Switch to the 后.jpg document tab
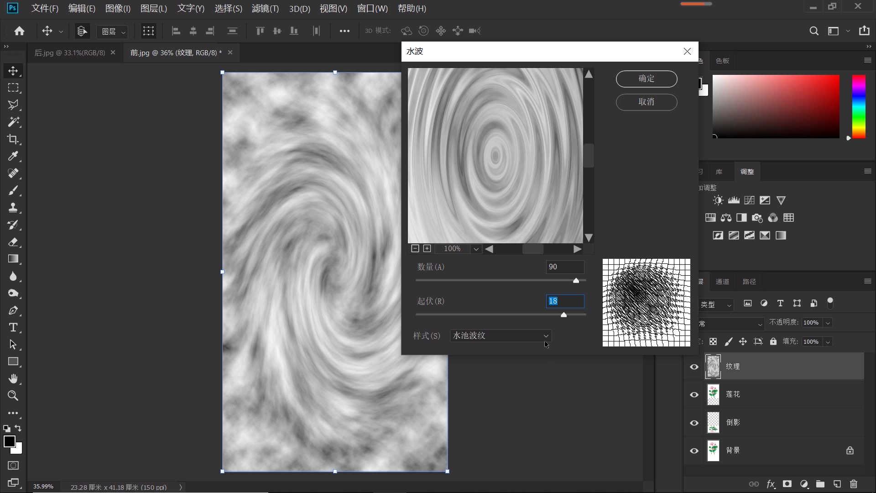This screenshot has width=876, height=493. (70, 52)
